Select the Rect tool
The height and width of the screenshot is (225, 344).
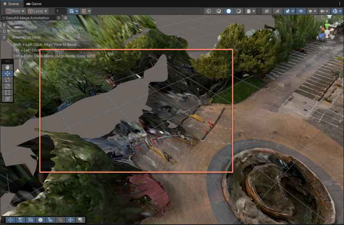[7, 93]
